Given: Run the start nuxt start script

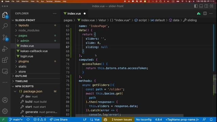Looking at the screenshot, I should 35,107.
